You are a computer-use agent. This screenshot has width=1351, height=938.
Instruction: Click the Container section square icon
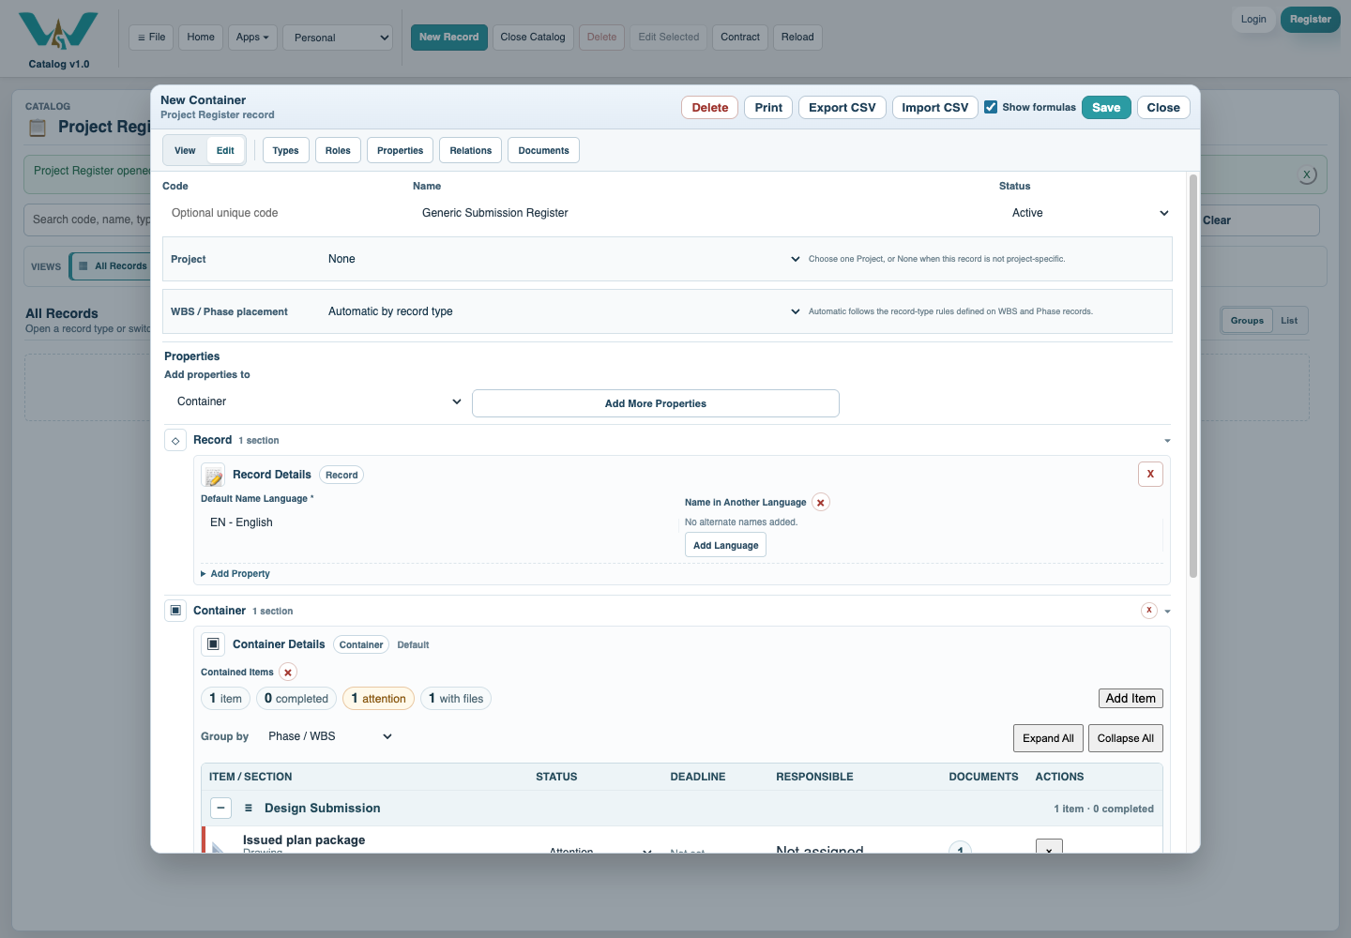pyautogui.click(x=175, y=611)
